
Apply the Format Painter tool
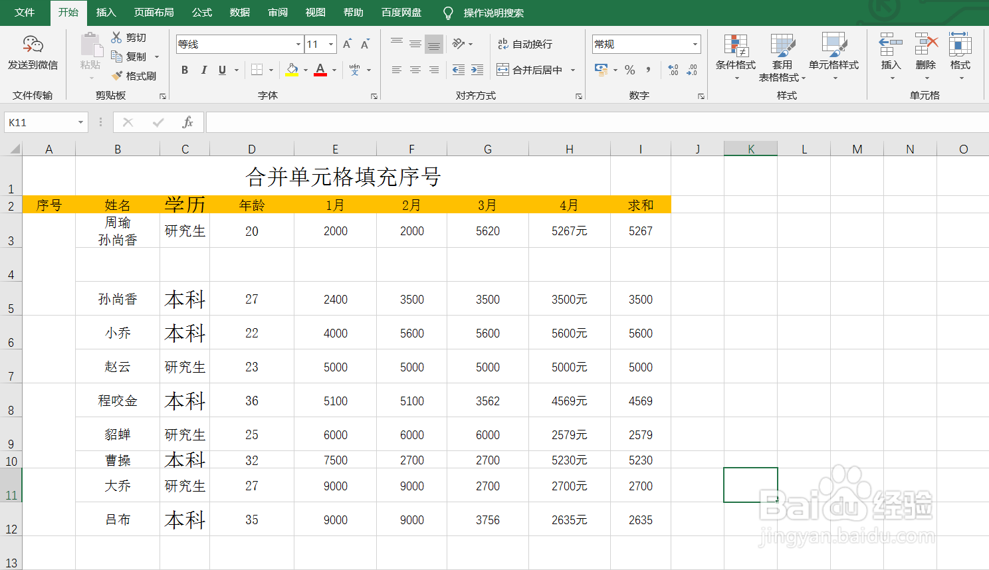click(x=134, y=76)
